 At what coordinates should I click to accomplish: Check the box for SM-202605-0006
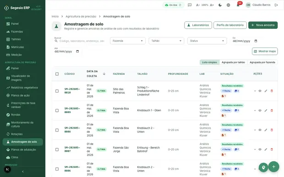pyautogui.click(x=57, y=169)
